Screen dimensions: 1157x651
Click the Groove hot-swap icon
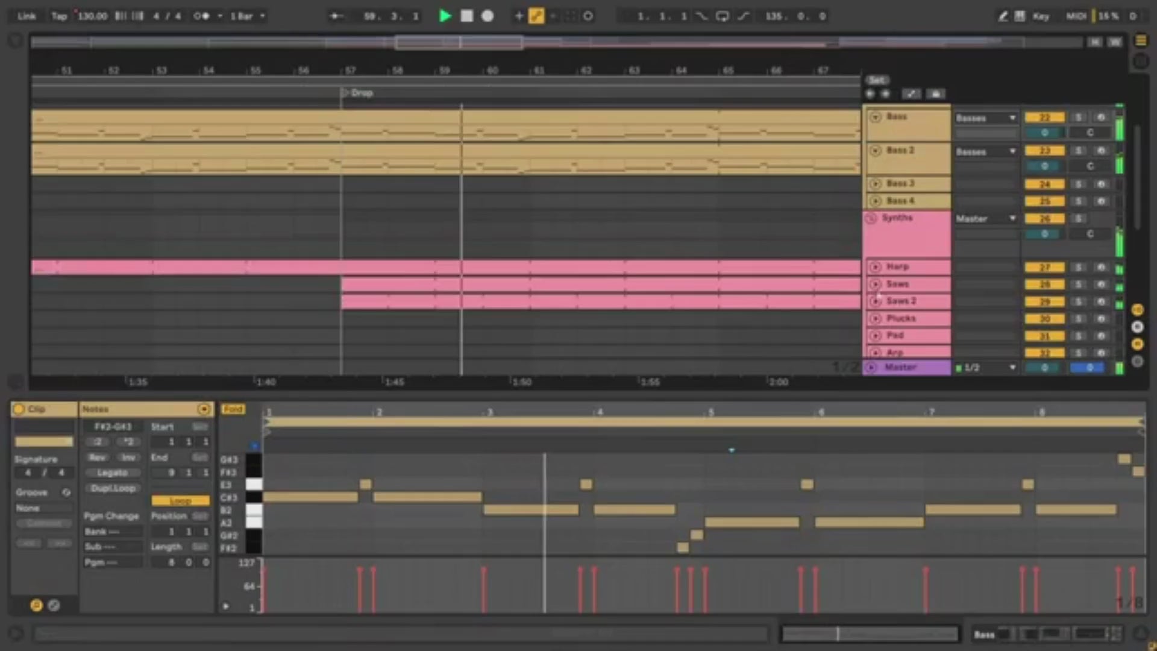point(66,492)
